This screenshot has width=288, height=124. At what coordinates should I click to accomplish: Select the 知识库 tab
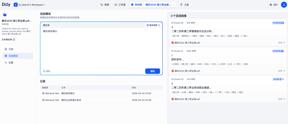tap(137, 5)
